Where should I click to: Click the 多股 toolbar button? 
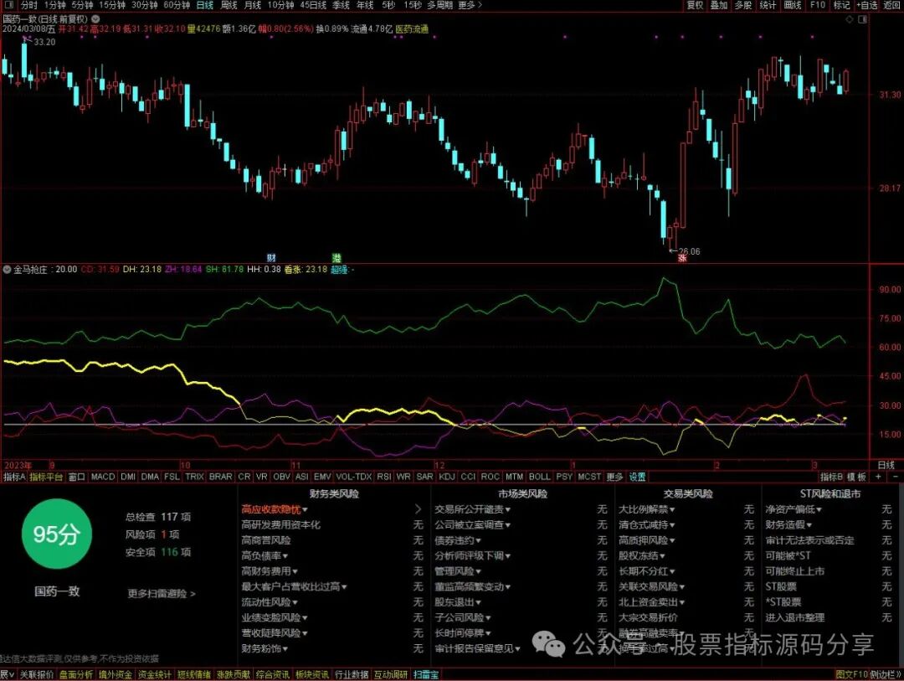[x=743, y=5]
